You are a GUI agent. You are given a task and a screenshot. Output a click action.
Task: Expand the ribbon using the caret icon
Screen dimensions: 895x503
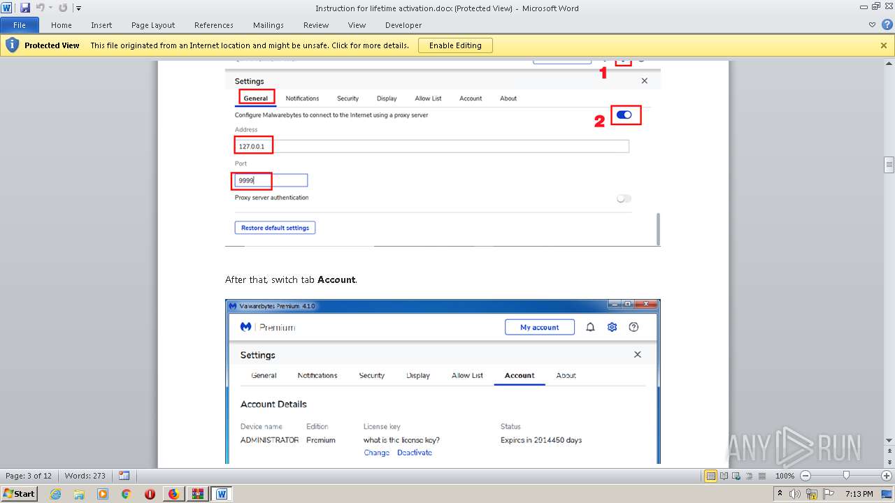(872, 25)
